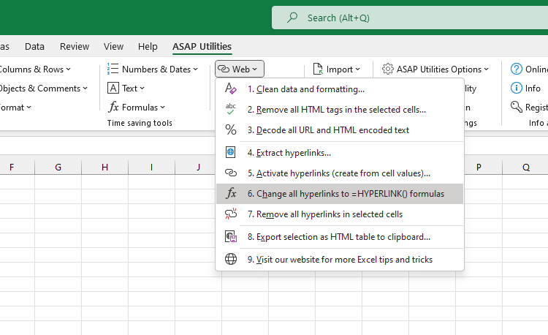Click the globe icon for Visit our website

pos(231,259)
